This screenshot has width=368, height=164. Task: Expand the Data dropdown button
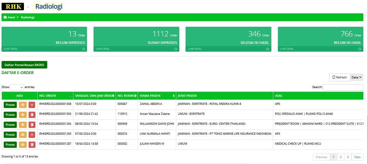(x=357, y=77)
